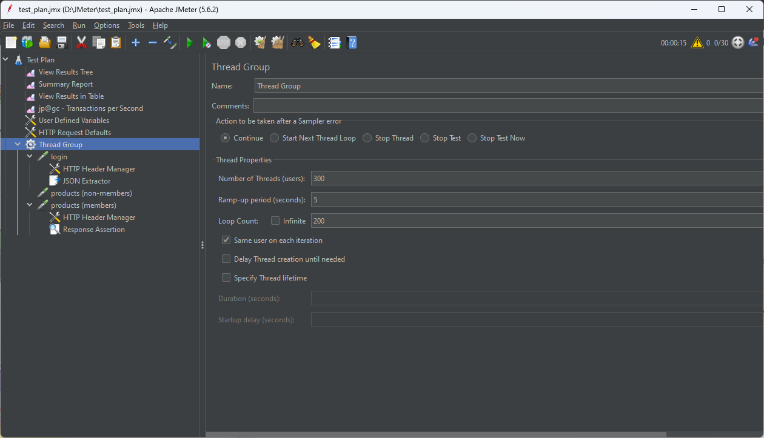Click the Reset Search brush icon
The width and height of the screenshot is (764, 438).
coord(314,42)
